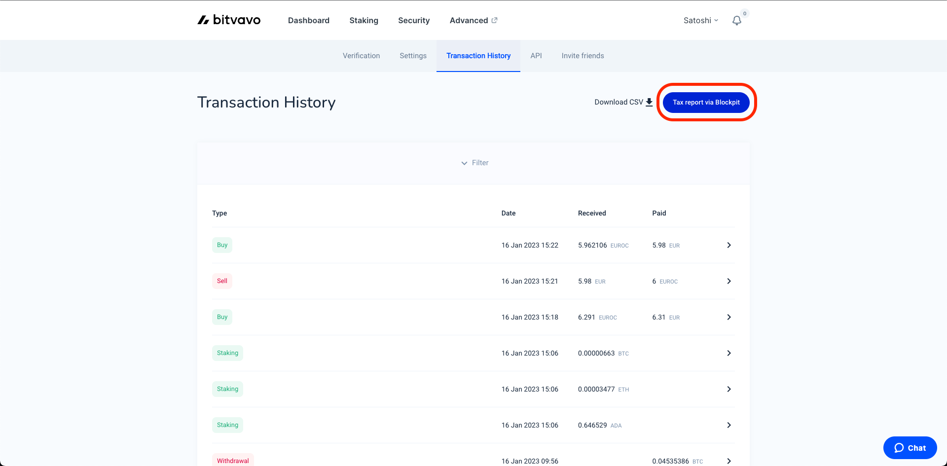Click the Buy badge for 6.291 EUROC

222,317
